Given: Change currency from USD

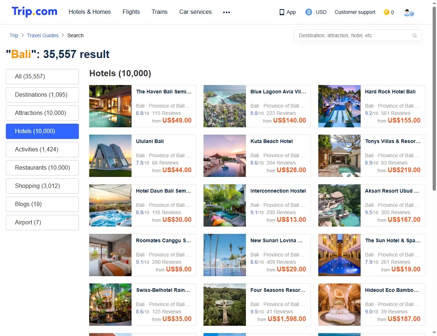Looking at the screenshot, I should pos(321,12).
